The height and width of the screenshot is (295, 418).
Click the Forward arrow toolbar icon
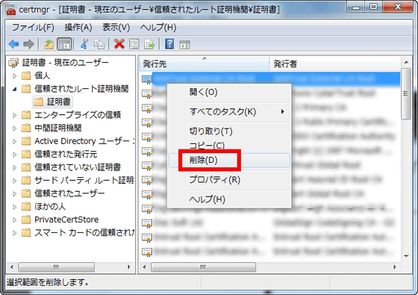coord(28,44)
